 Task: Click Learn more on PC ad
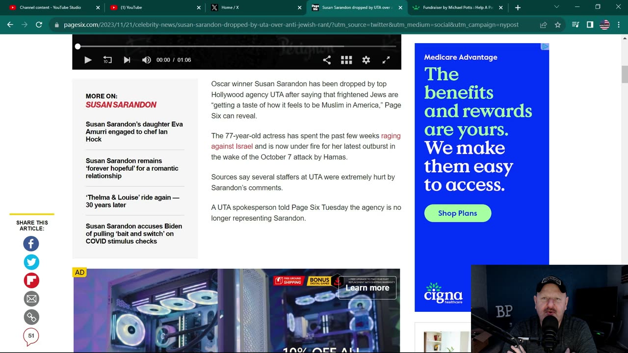367,288
